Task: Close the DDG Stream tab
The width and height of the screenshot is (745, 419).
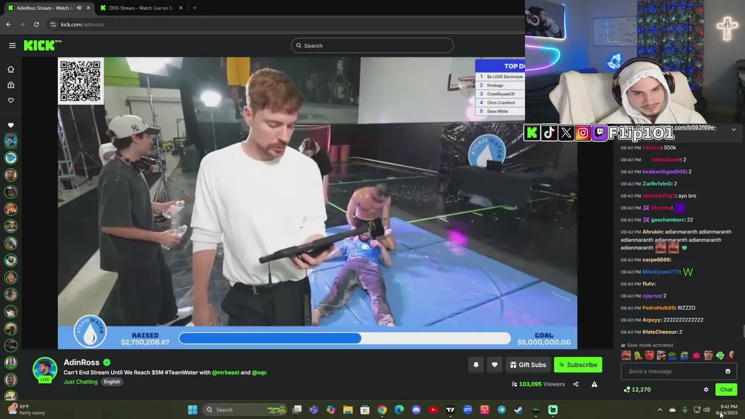Action: coord(180,8)
